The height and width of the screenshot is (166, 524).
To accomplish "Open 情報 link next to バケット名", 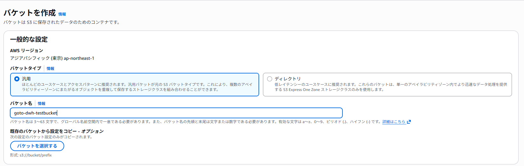I will click(41, 104).
